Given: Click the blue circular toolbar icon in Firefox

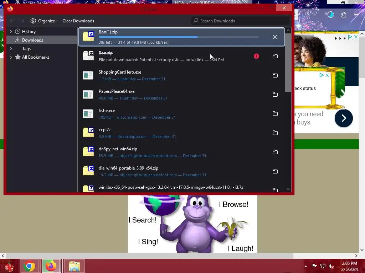Looking at the screenshot, I should click(x=331, y=15).
